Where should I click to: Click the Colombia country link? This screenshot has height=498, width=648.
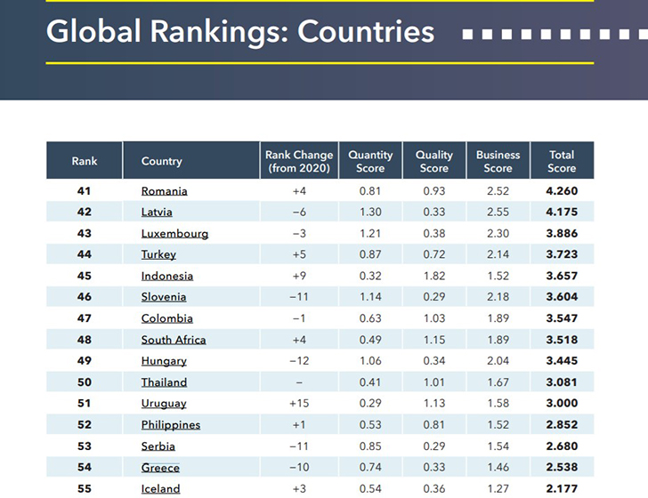pos(166,318)
